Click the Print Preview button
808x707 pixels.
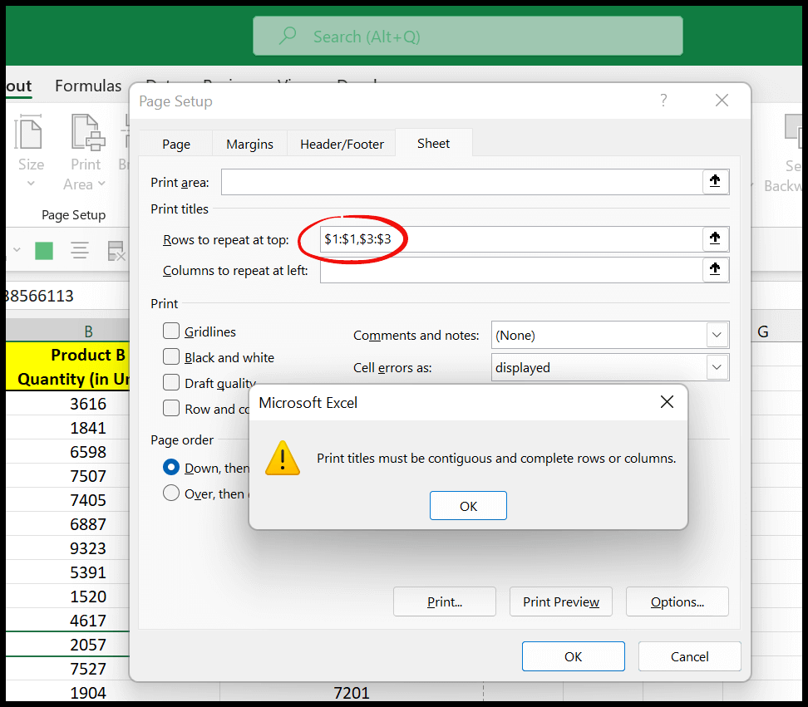pyautogui.click(x=561, y=601)
